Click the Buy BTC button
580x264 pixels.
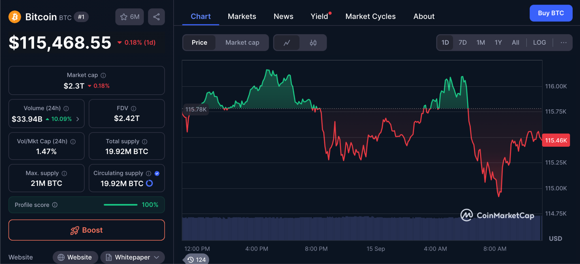pos(551,13)
